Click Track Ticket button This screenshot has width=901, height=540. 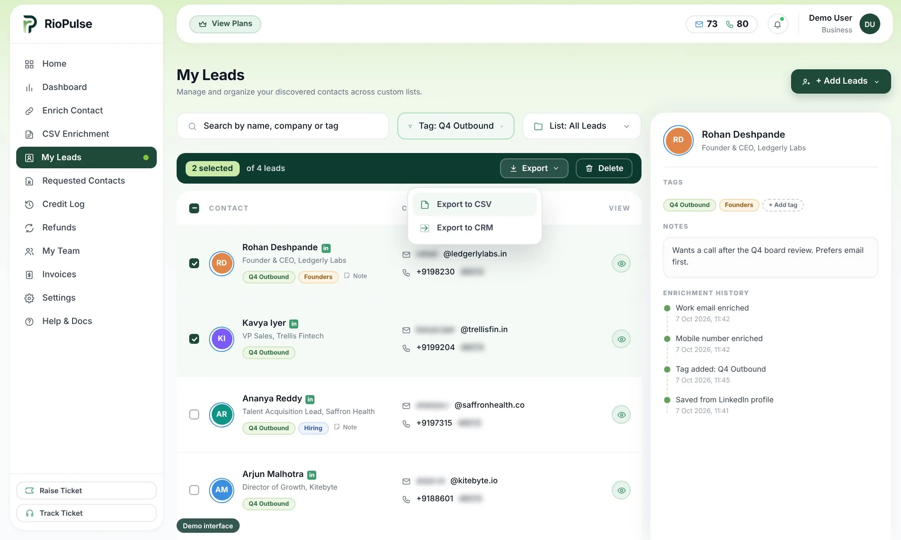pos(86,513)
